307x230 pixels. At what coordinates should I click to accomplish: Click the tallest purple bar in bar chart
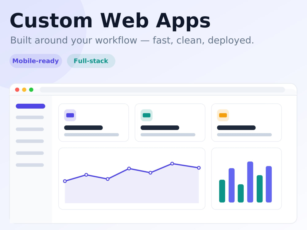pos(250,182)
